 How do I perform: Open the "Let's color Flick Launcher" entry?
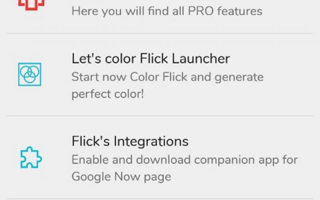pos(151,59)
